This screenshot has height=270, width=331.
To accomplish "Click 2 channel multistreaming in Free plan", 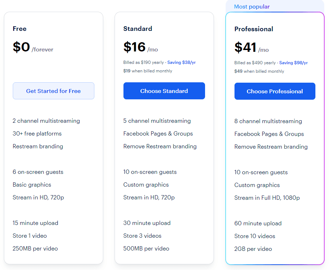I will pyautogui.click(x=46, y=121).
